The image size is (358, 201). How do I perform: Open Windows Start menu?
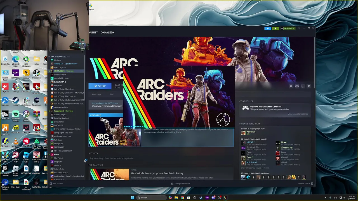click(133, 198)
